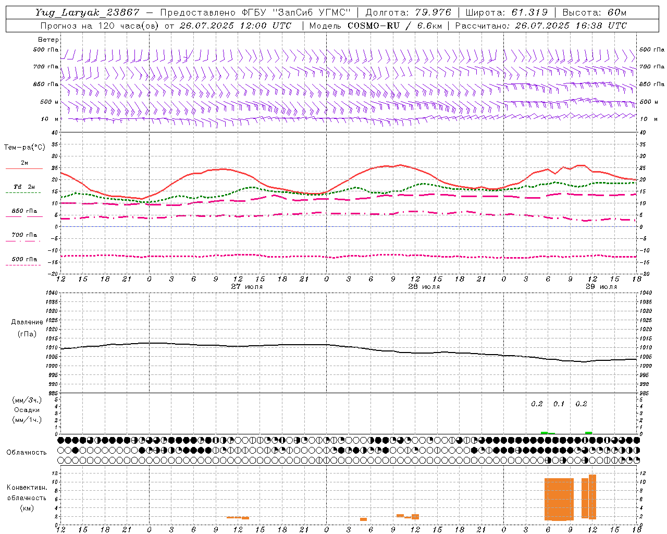Click the red "2м" temperature legend line

click(24, 169)
